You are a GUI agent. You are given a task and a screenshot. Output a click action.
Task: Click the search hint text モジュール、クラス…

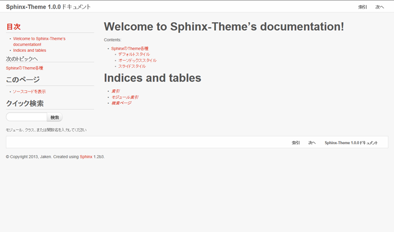[x=46, y=130]
